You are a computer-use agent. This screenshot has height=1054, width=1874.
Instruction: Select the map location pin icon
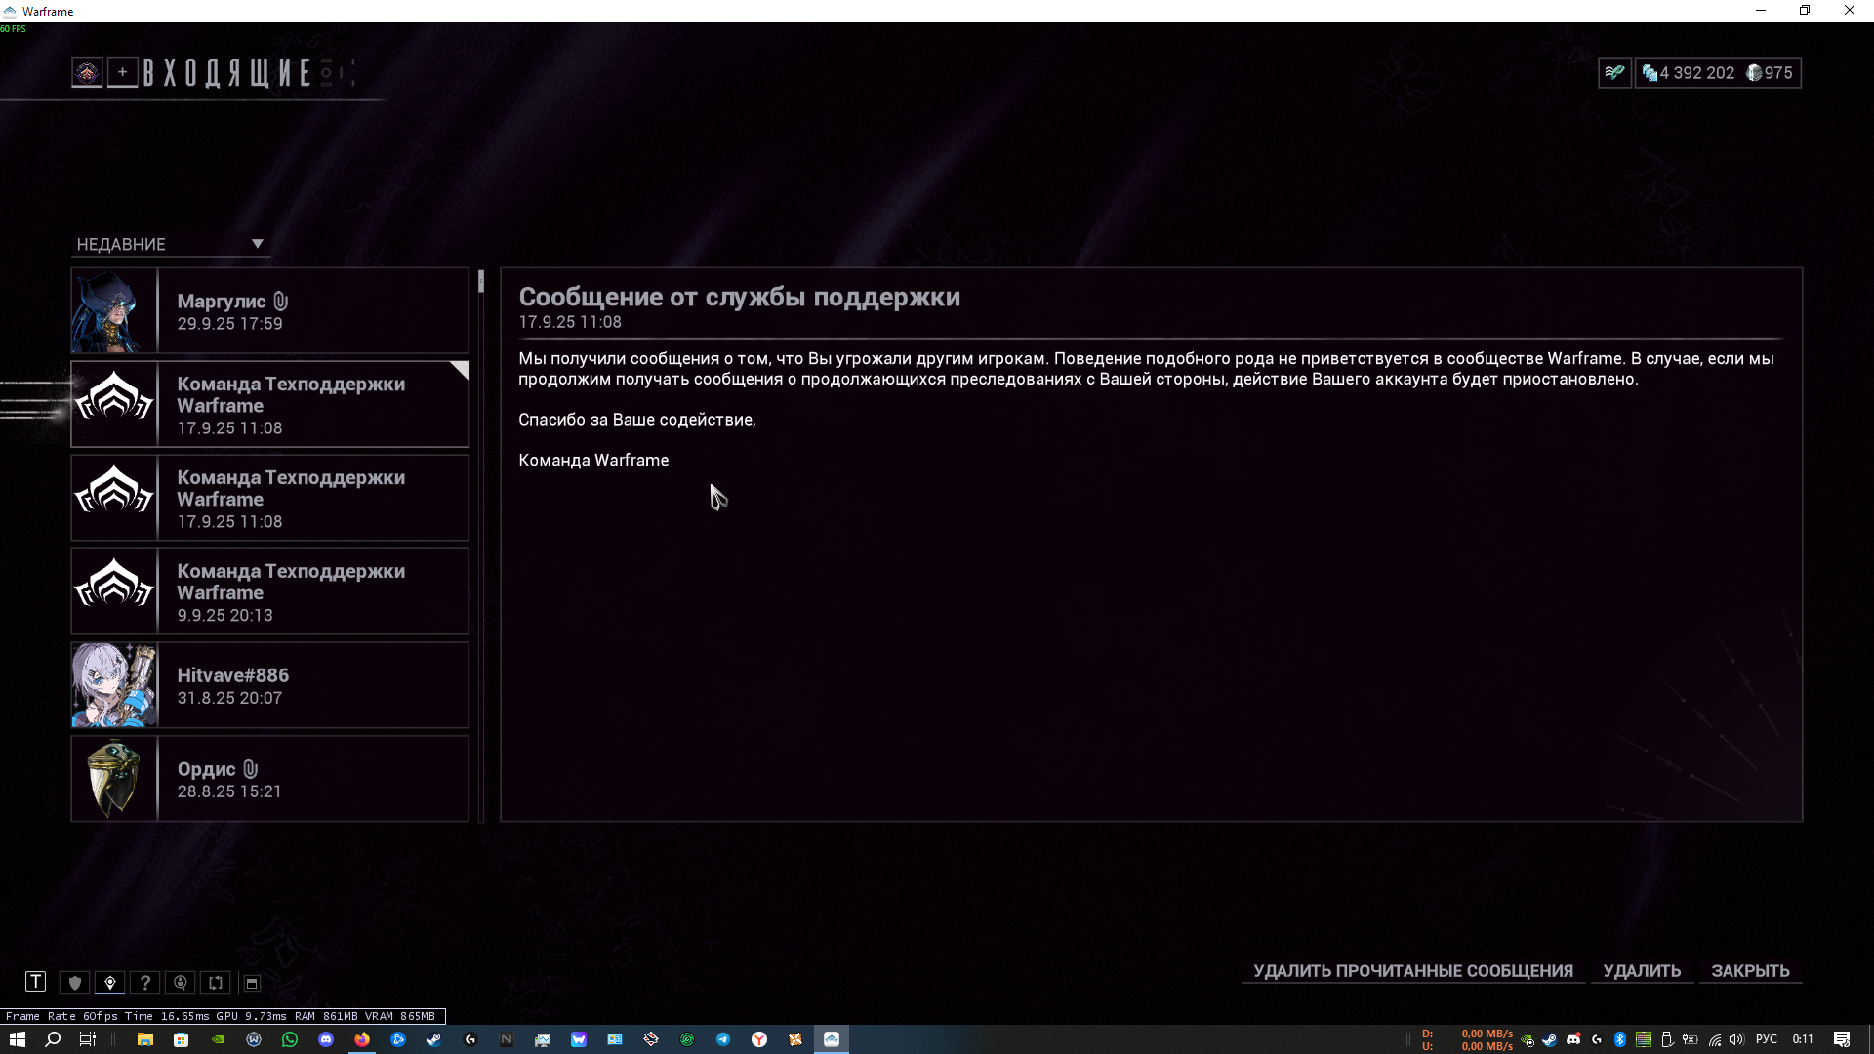pyautogui.click(x=110, y=983)
